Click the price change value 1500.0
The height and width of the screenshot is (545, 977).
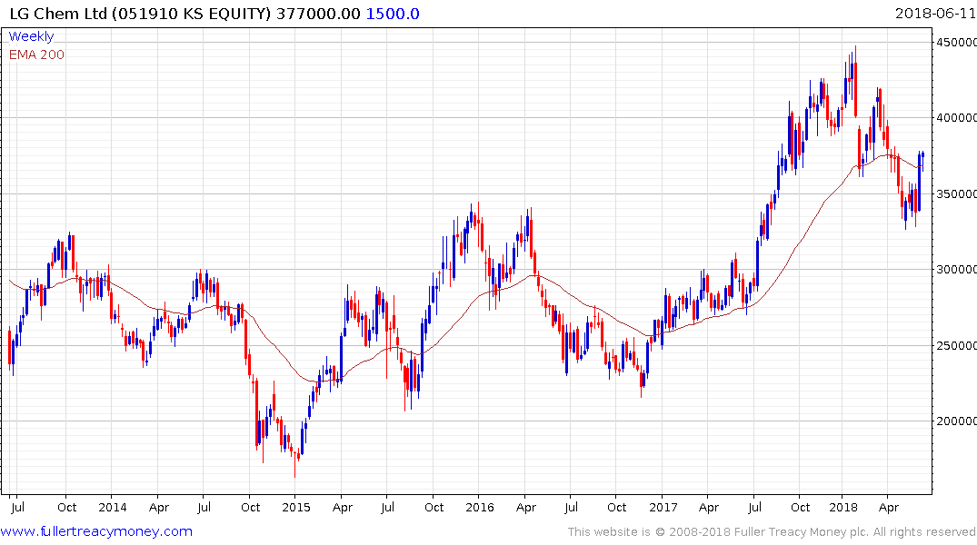[393, 14]
